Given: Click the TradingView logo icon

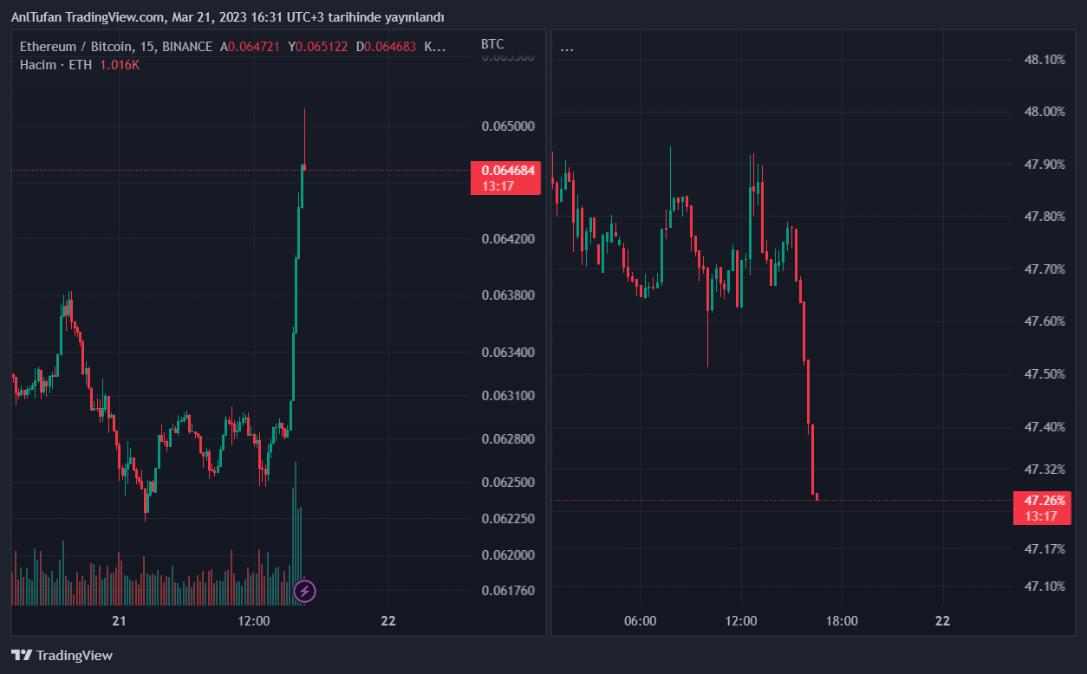Looking at the screenshot, I should [22, 656].
